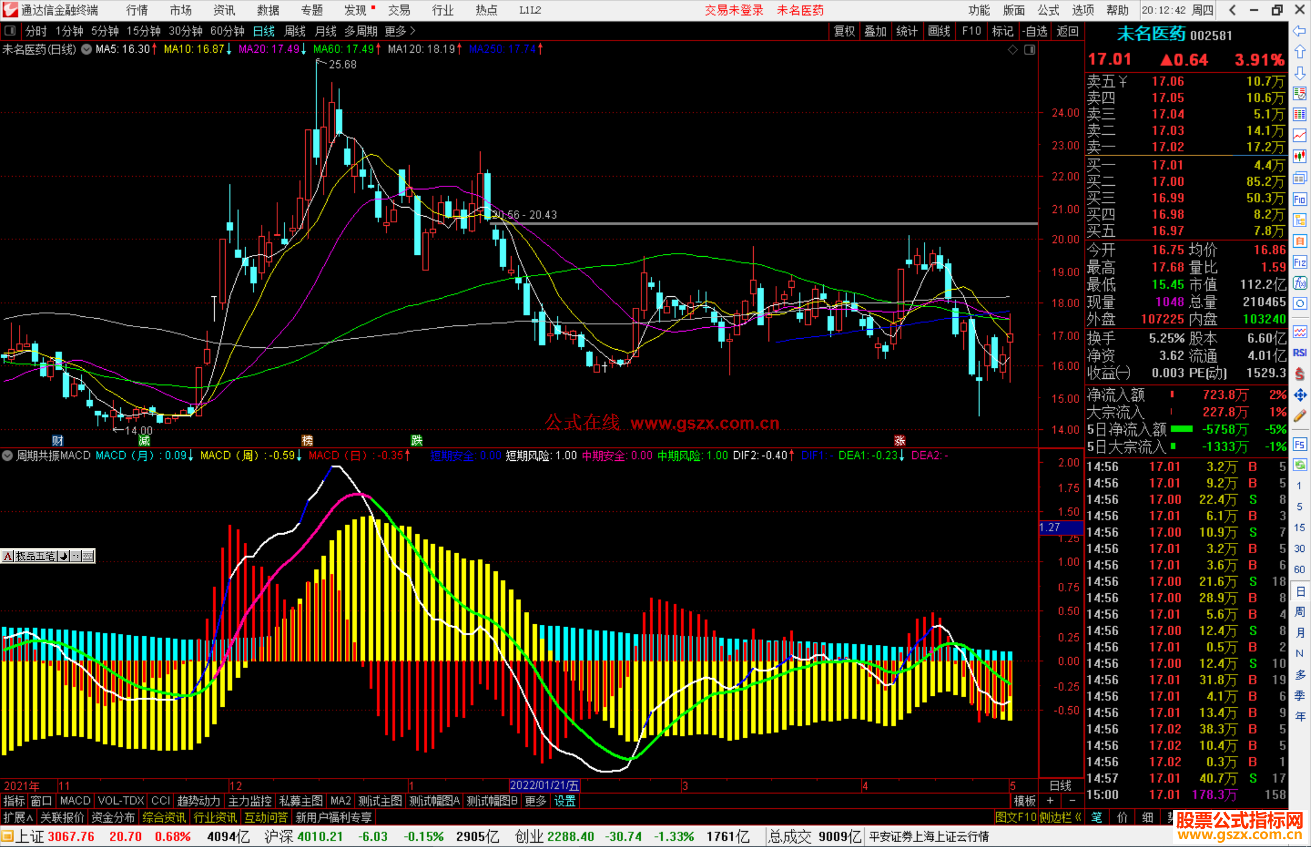Collapse the 侧边栏 sidebar toggle

point(1061,817)
